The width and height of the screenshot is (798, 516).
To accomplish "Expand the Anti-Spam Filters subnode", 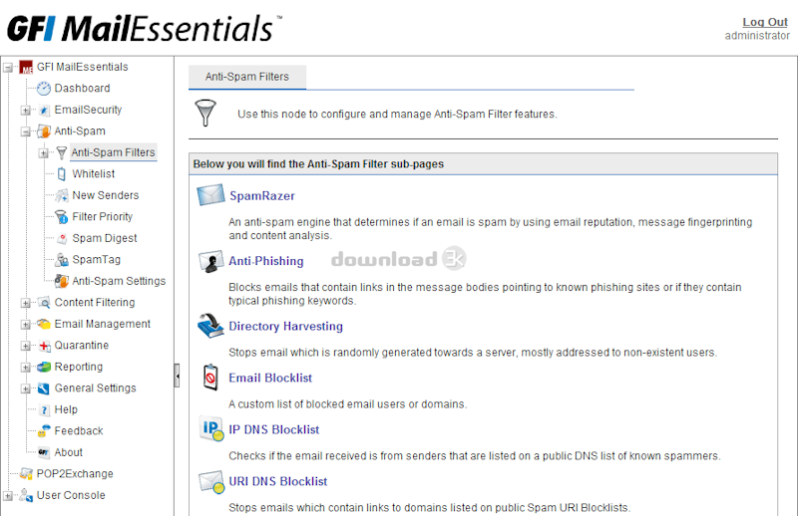I will pyautogui.click(x=44, y=153).
